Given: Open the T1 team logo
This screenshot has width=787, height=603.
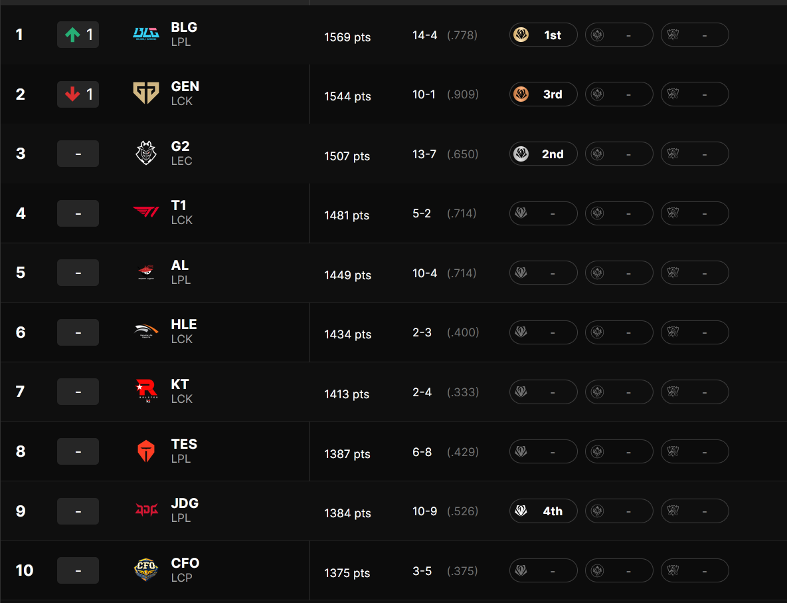Looking at the screenshot, I should tap(146, 213).
